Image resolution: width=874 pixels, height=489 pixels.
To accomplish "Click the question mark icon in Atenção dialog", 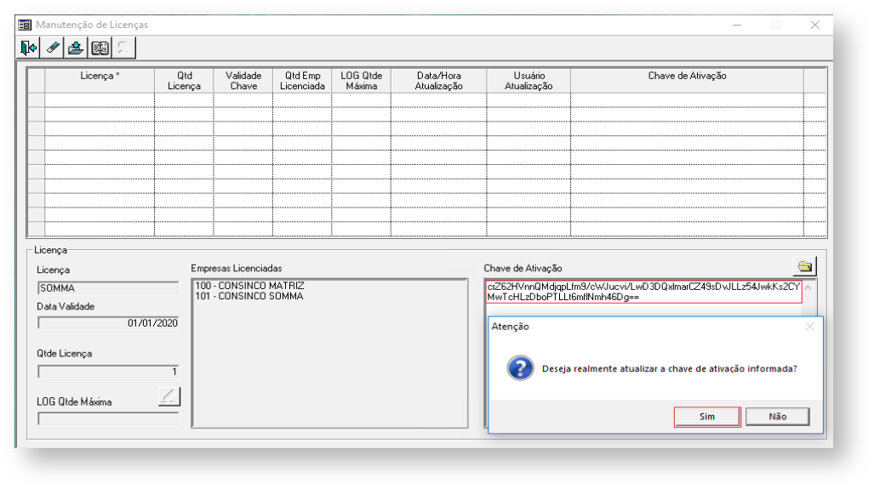I will [x=520, y=368].
